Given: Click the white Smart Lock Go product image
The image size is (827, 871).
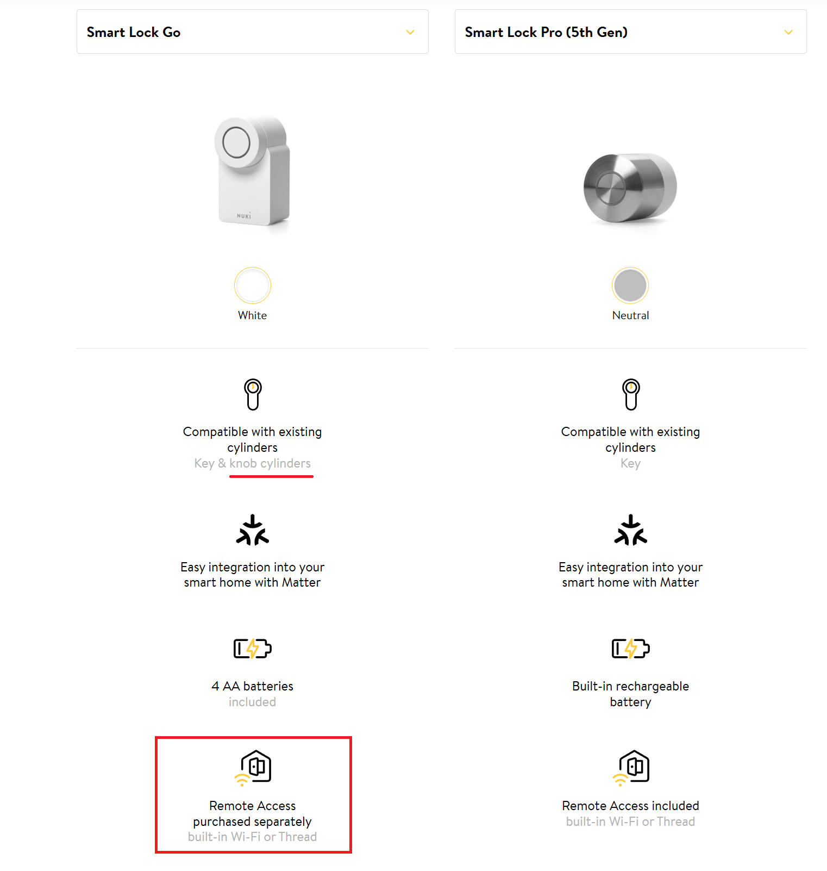Looking at the screenshot, I should 253,171.
